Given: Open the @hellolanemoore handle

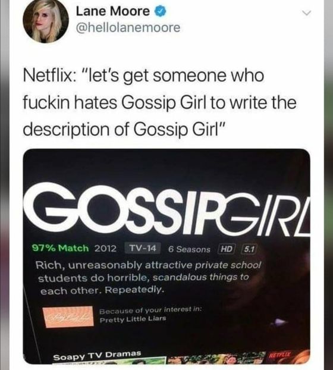Looking at the screenshot, I should (x=128, y=27).
